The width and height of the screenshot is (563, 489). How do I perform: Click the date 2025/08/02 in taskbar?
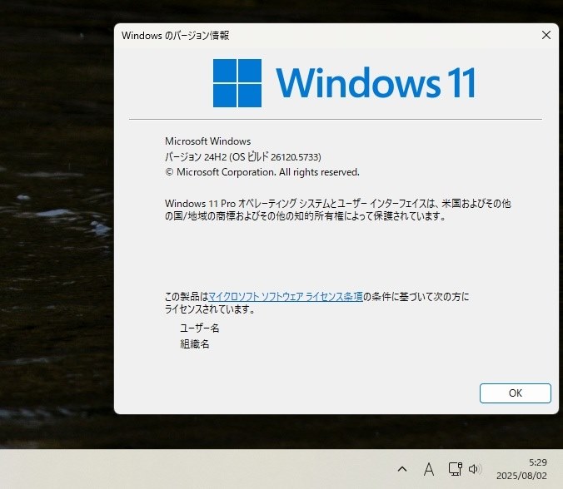tap(521, 476)
